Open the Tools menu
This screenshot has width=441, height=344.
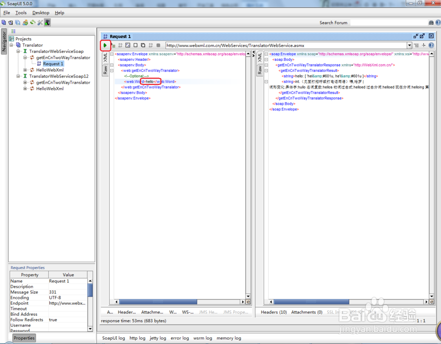point(21,13)
